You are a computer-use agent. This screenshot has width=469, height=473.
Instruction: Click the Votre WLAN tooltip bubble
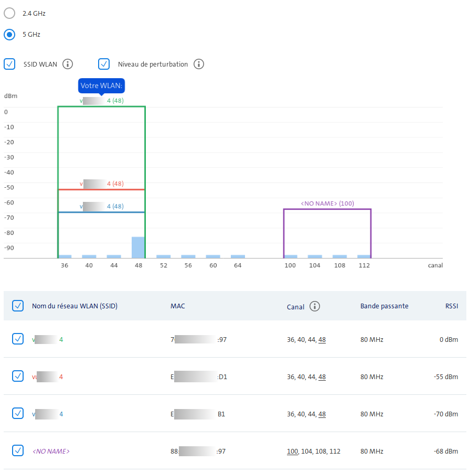102,85
